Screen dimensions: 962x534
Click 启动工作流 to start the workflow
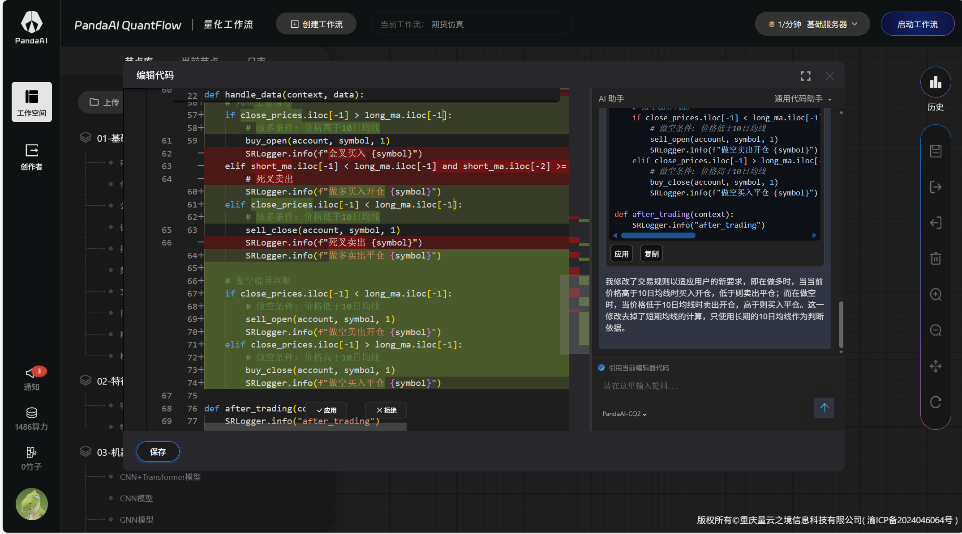917,24
